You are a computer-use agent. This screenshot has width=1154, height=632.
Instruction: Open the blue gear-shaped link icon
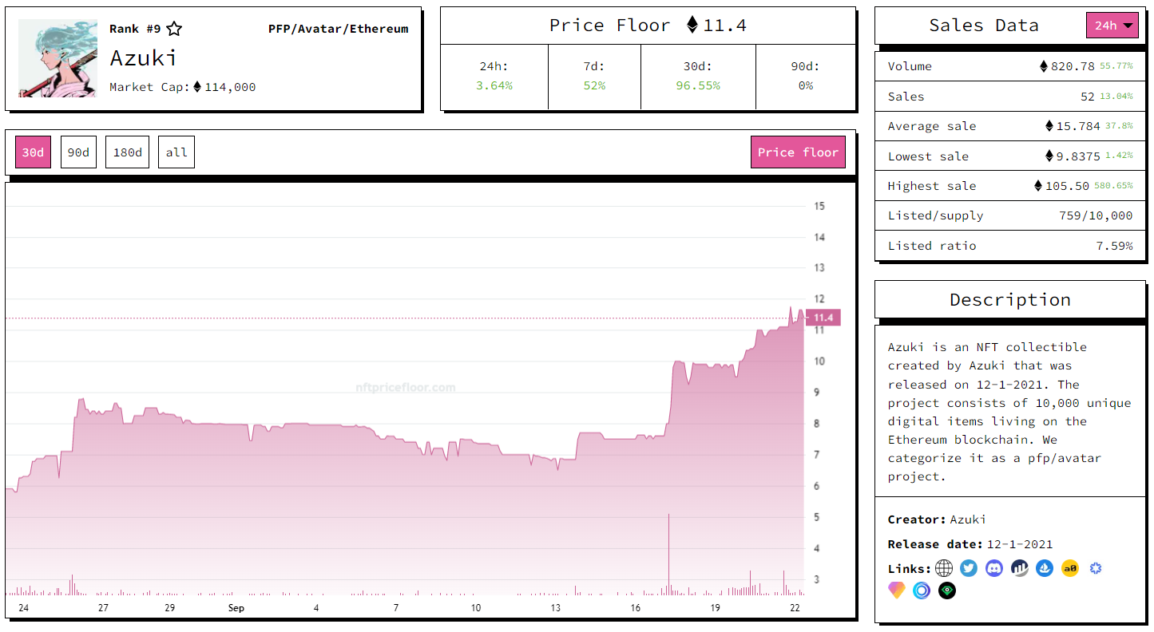pos(1096,568)
